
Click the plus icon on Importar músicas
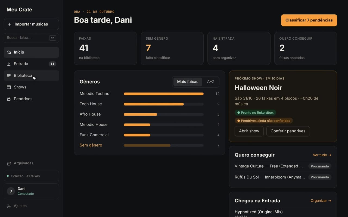point(10,24)
